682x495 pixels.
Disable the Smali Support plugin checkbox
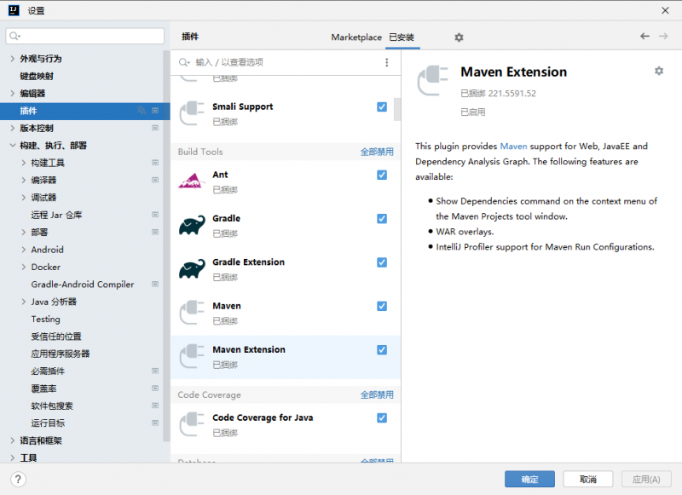tap(382, 106)
